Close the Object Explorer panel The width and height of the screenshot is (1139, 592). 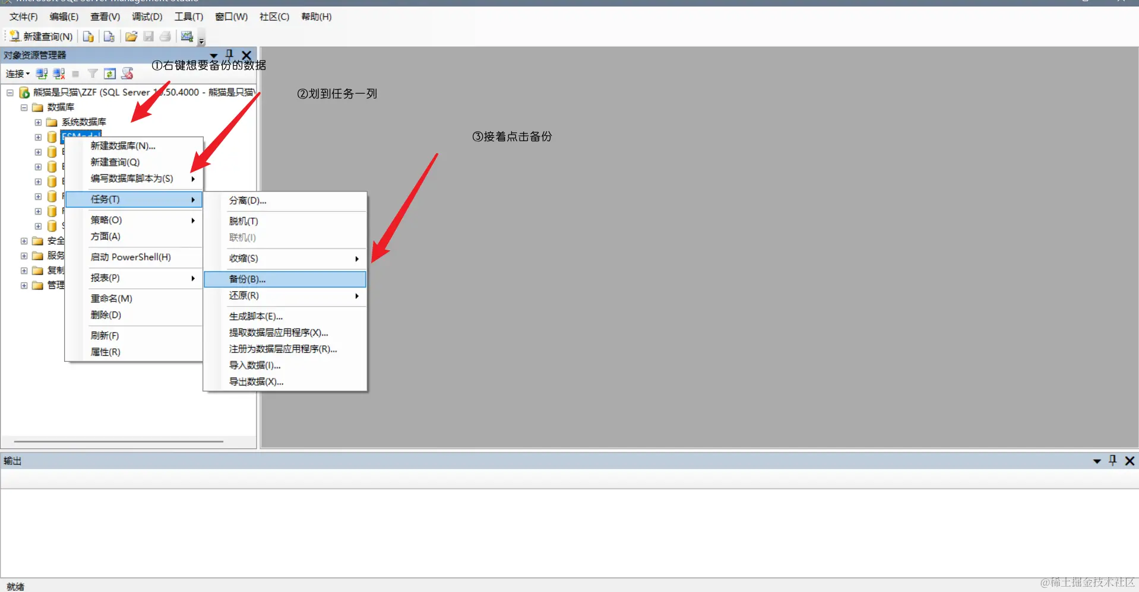[246, 55]
